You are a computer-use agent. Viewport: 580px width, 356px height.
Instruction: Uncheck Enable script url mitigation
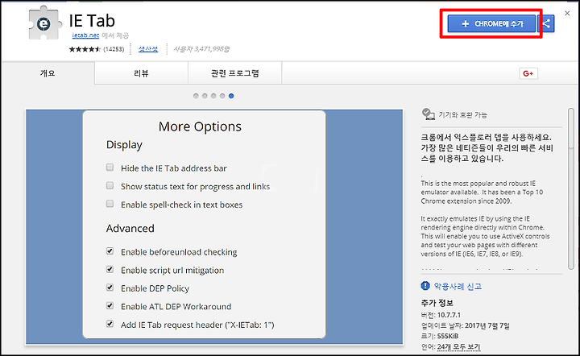tap(110, 269)
